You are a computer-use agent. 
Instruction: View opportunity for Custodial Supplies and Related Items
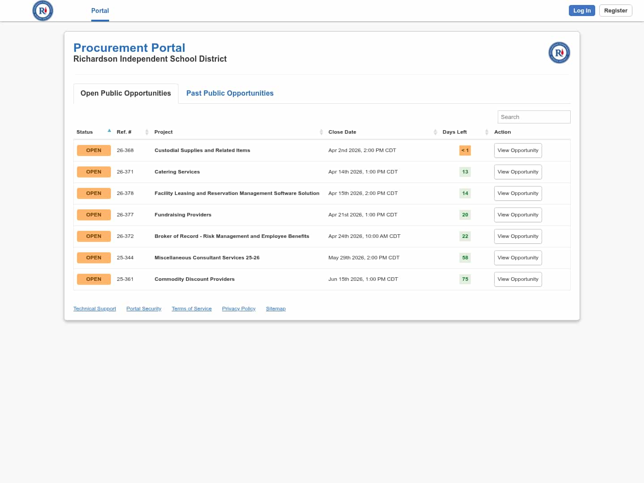coord(517,151)
